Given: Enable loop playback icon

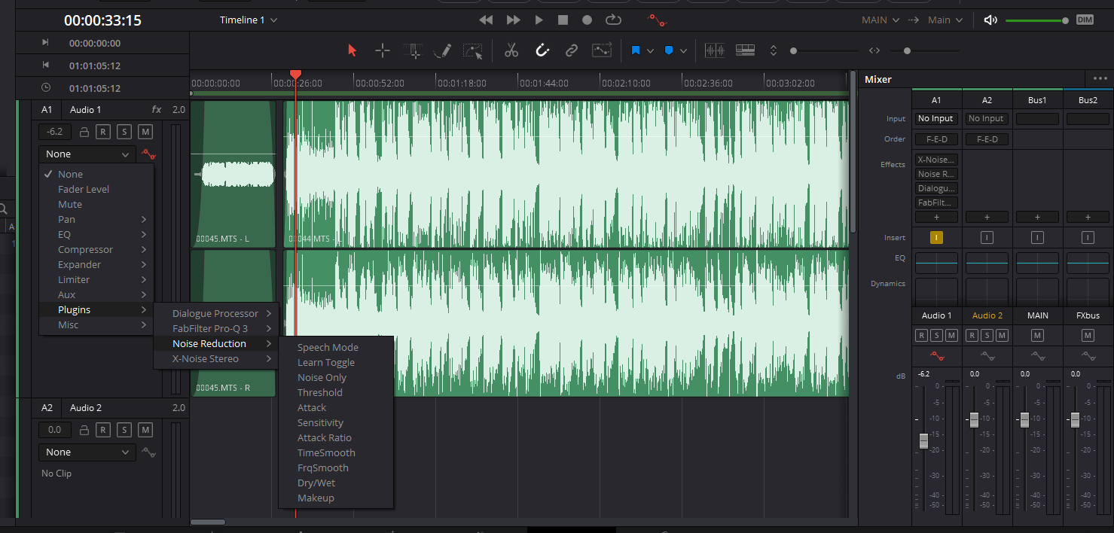Looking at the screenshot, I should [613, 20].
